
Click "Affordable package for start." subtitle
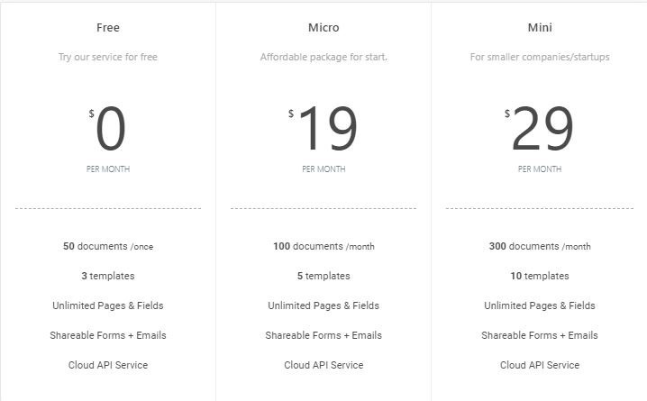pyautogui.click(x=323, y=57)
